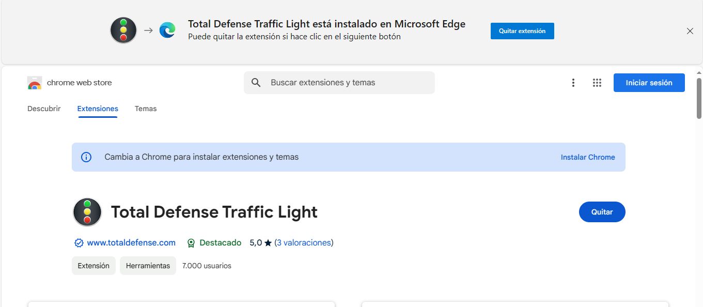The image size is (703, 307).
Task: Click the Iniciar sesión button
Action: (649, 83)
